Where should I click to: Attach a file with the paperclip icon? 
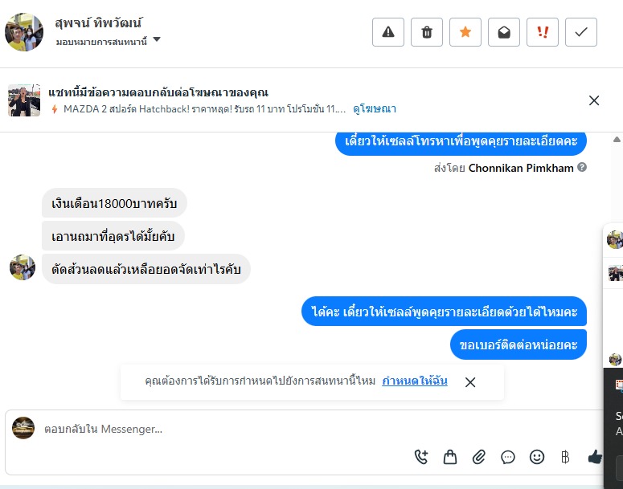coord(479,457)
